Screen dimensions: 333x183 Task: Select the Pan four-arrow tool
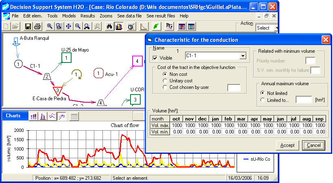pos(68,26)
